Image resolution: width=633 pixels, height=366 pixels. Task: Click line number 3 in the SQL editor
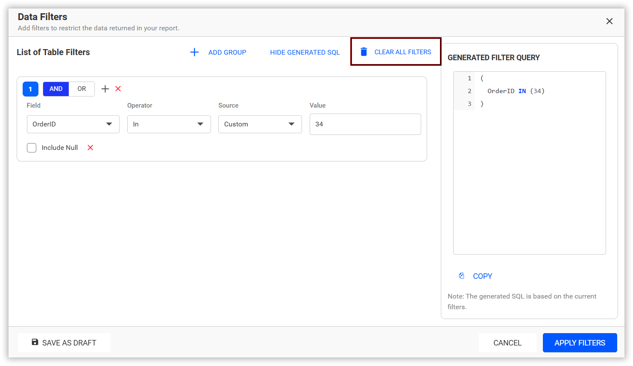point(469,104)
